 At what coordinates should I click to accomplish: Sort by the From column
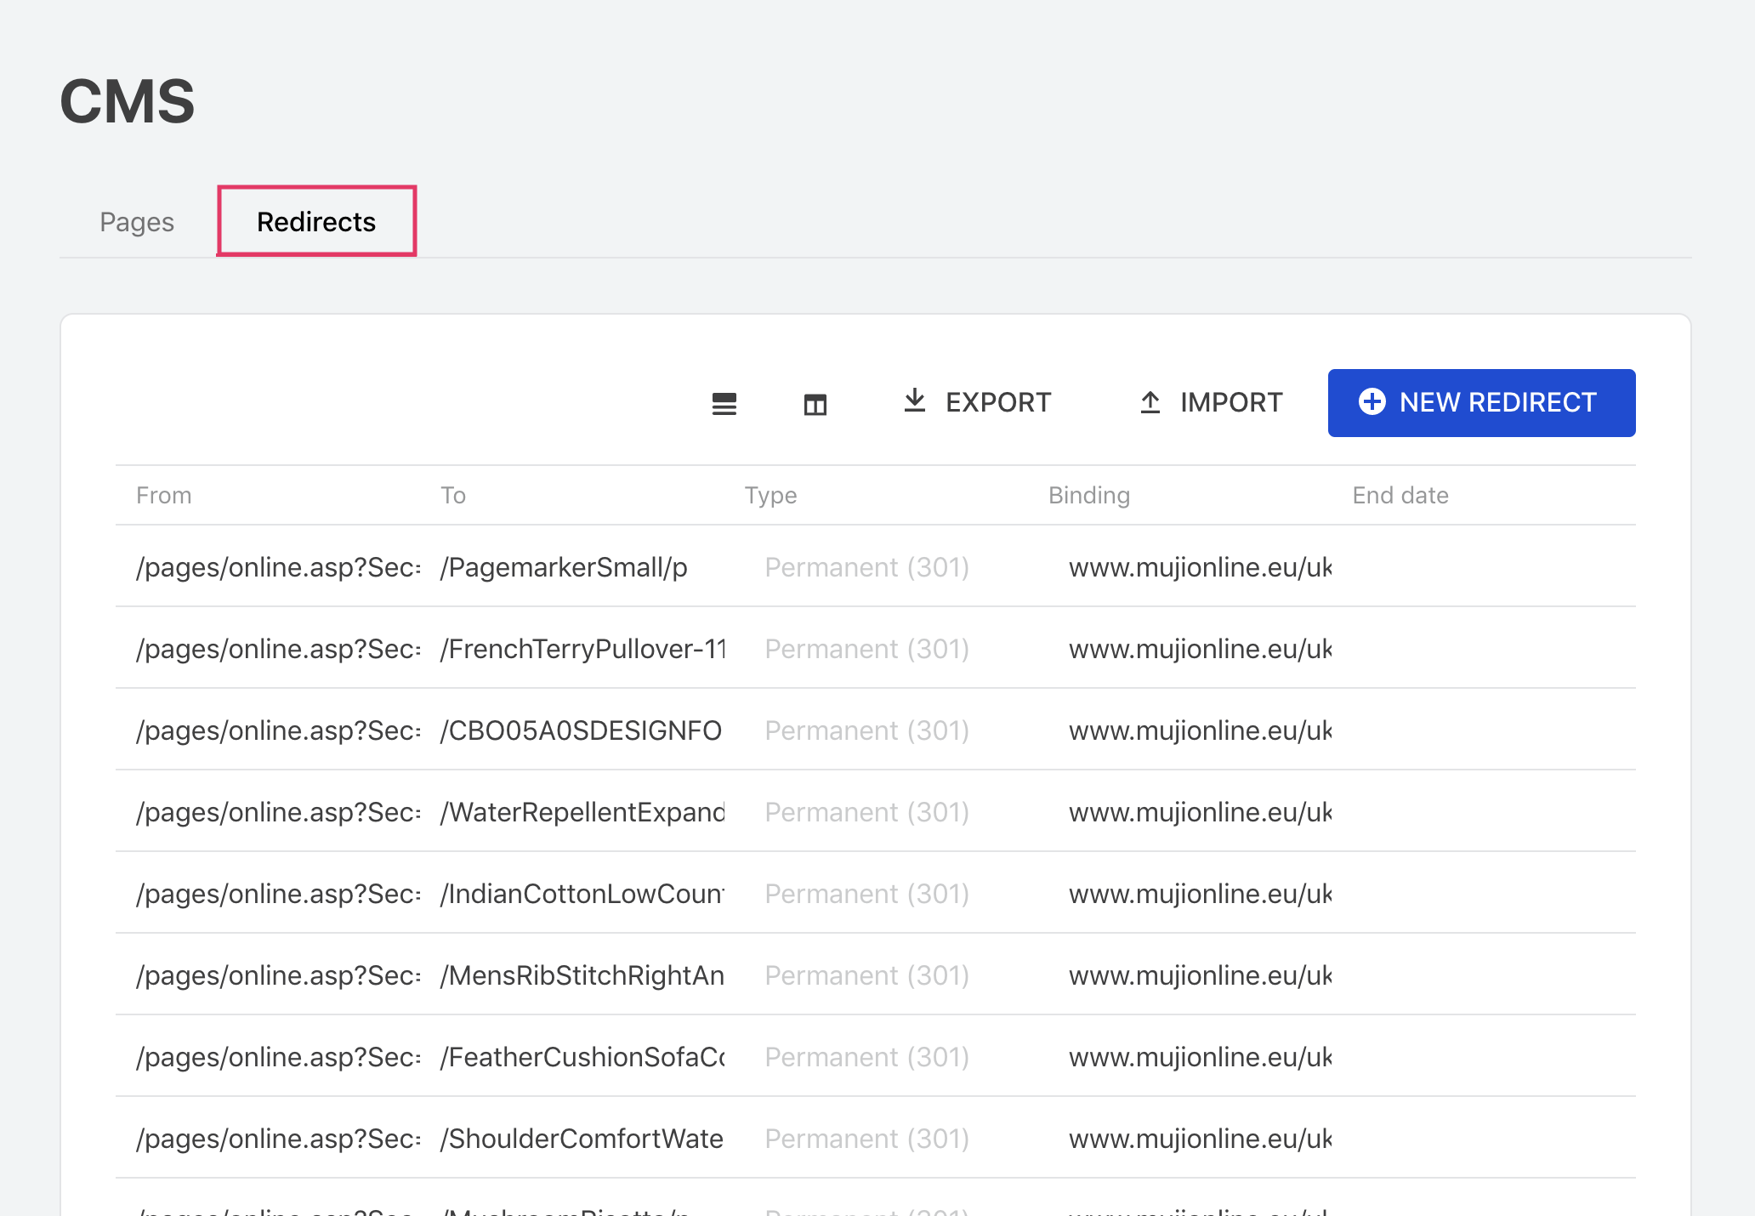pyautogui.click(x=163, y=495)
